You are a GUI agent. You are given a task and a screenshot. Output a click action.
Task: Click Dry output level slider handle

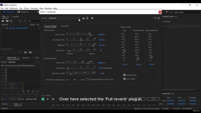[x=125, y=51]
